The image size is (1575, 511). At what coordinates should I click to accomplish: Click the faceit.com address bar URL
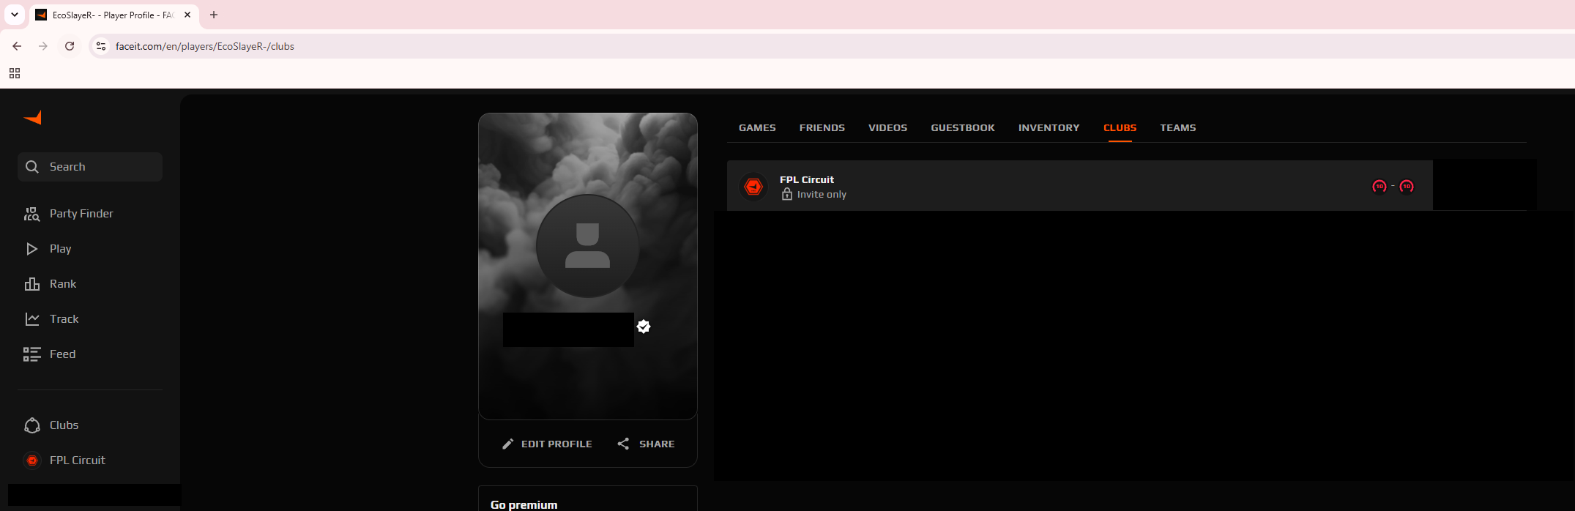click(x=205, y=46)
